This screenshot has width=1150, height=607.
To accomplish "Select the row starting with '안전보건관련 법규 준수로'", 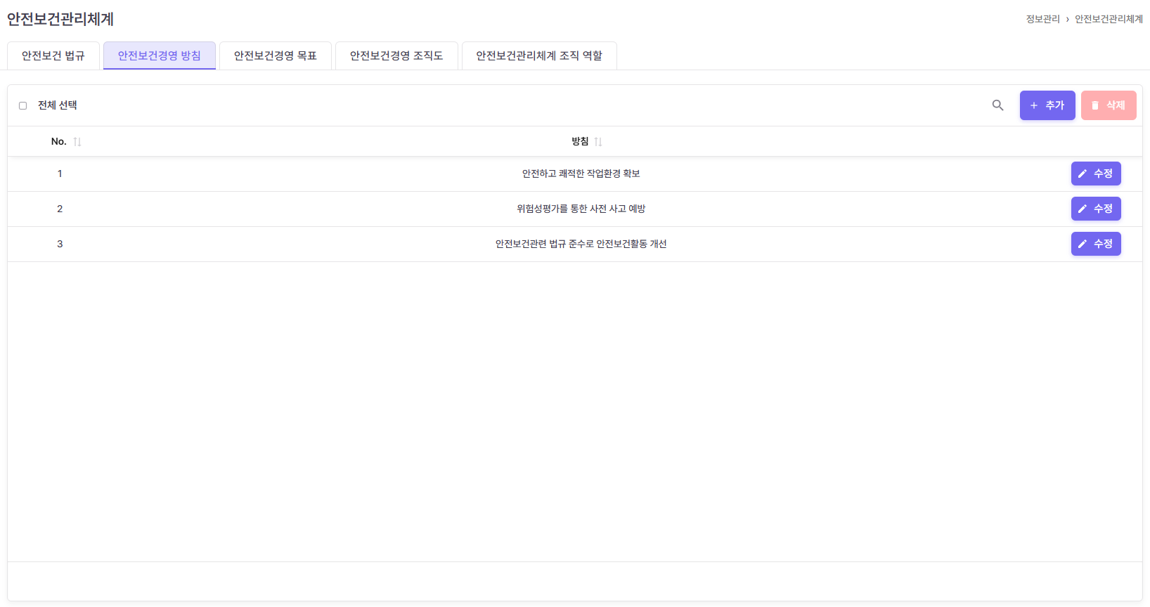I will point(581,244).
